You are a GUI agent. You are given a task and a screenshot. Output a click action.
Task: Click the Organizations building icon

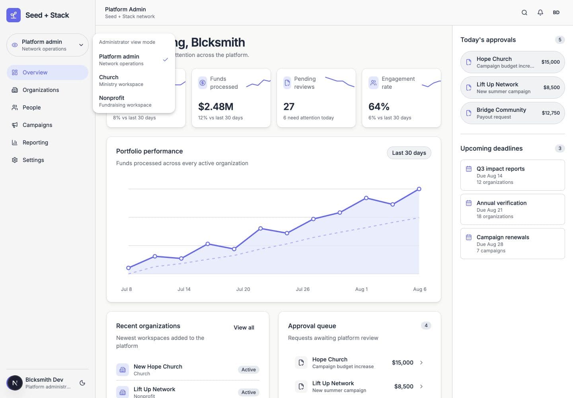pos(15,90)
